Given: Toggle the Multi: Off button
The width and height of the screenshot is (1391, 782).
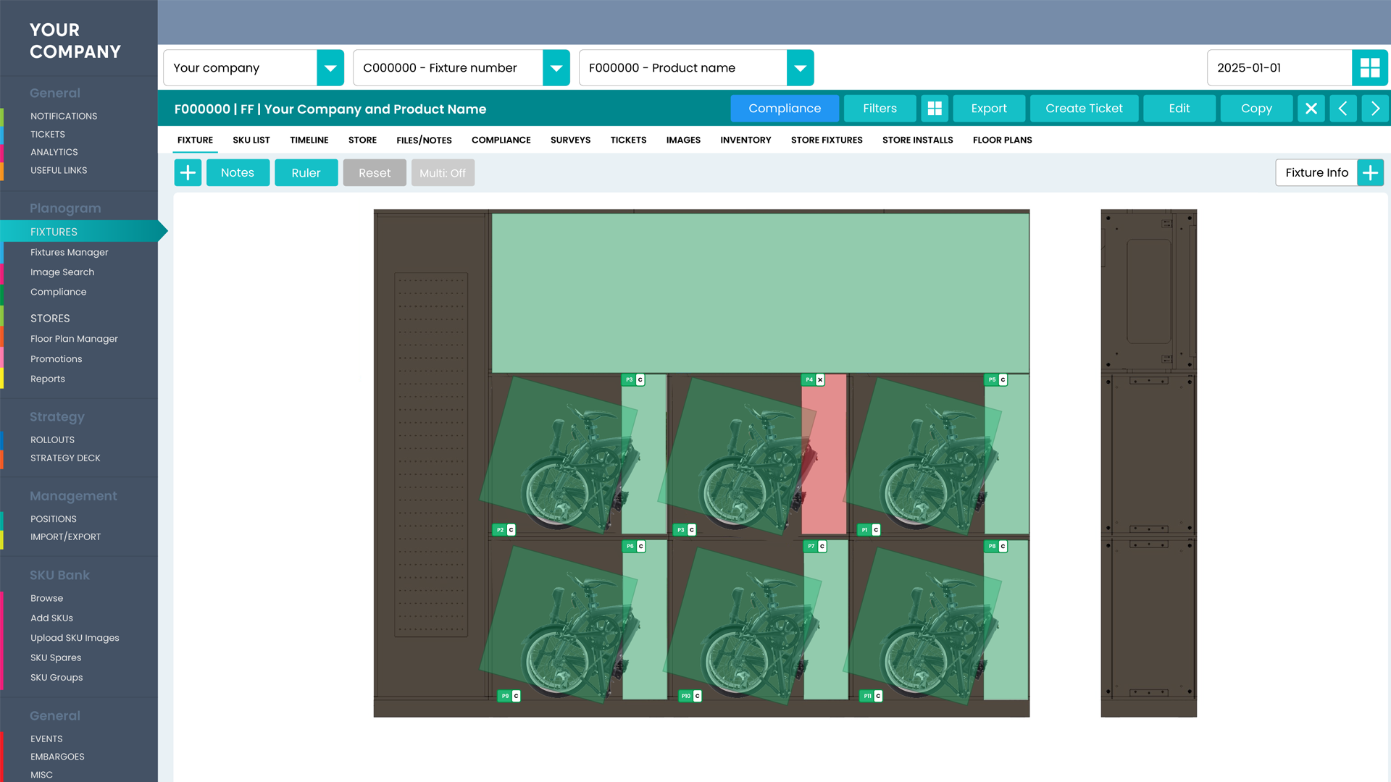Looking at the screenshot, I should point(443,172).
